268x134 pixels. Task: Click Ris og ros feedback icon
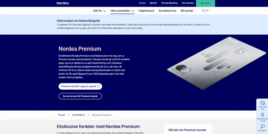click(263, 128)
